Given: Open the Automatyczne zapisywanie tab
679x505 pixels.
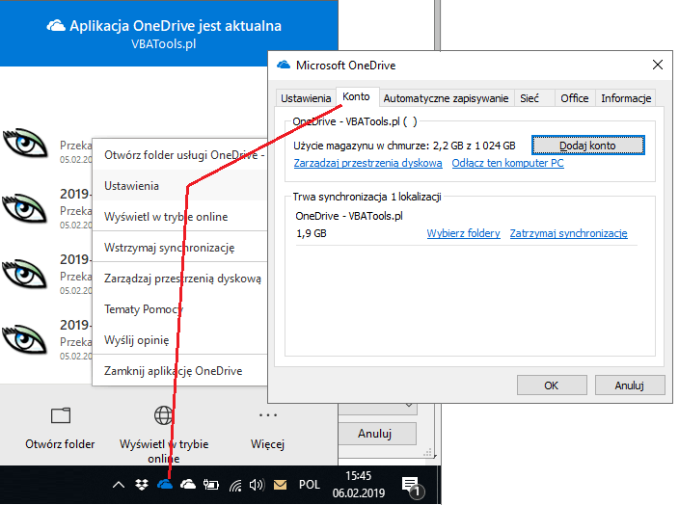Looking at the screenshot, I should (x=446, y=98).
